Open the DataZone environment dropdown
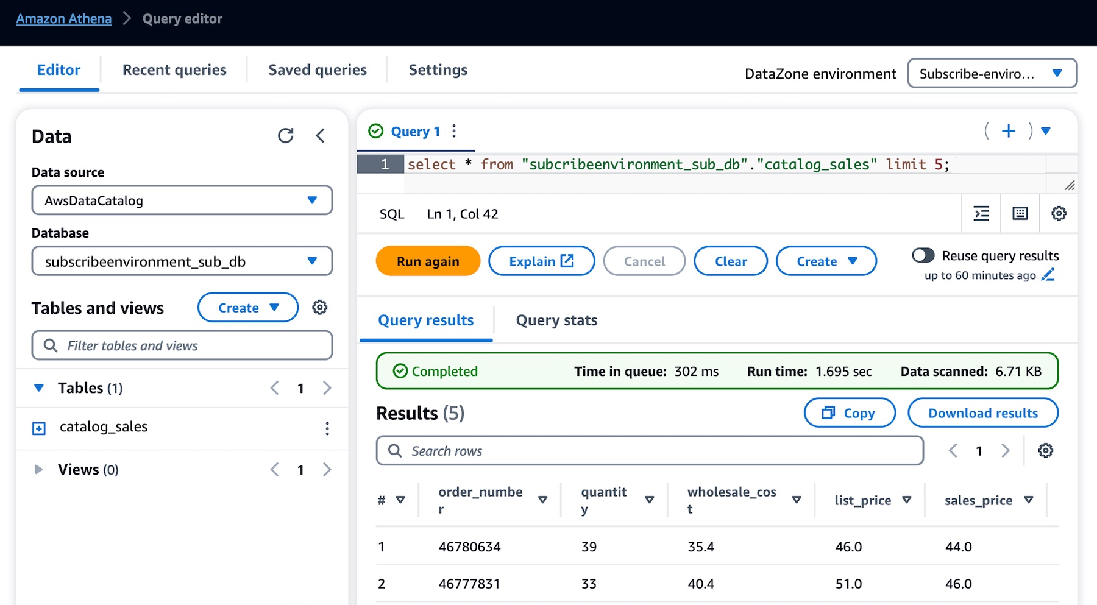 [992, 73]
